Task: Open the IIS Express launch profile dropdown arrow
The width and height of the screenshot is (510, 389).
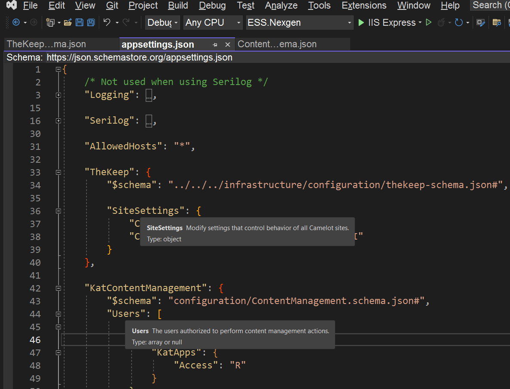Action: click(x=420, y=22)
